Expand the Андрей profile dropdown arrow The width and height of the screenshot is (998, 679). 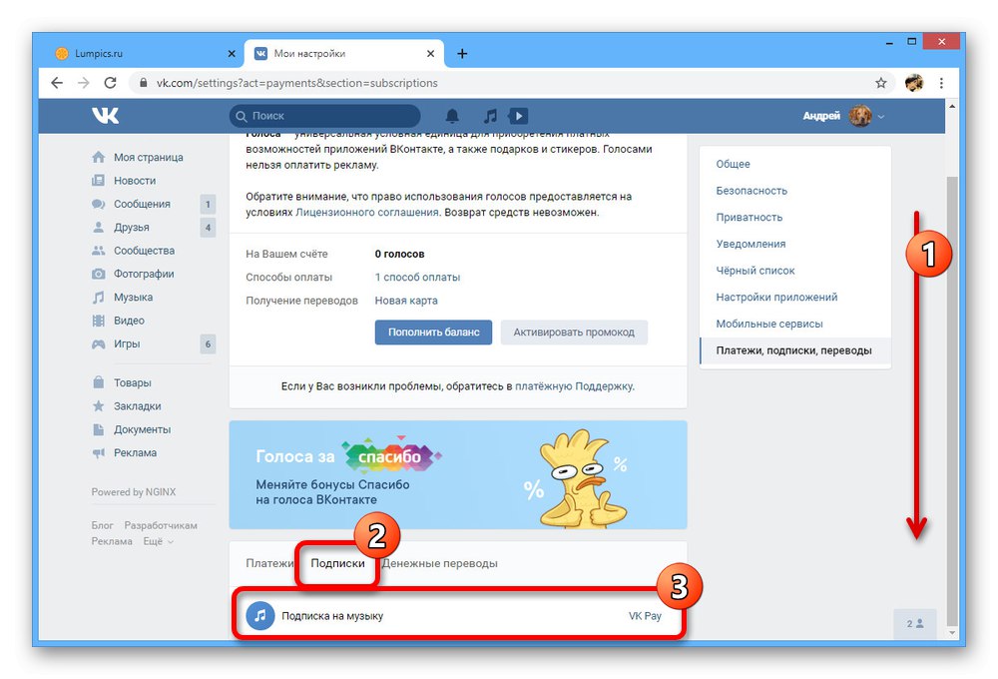click(x=881, y=117)
